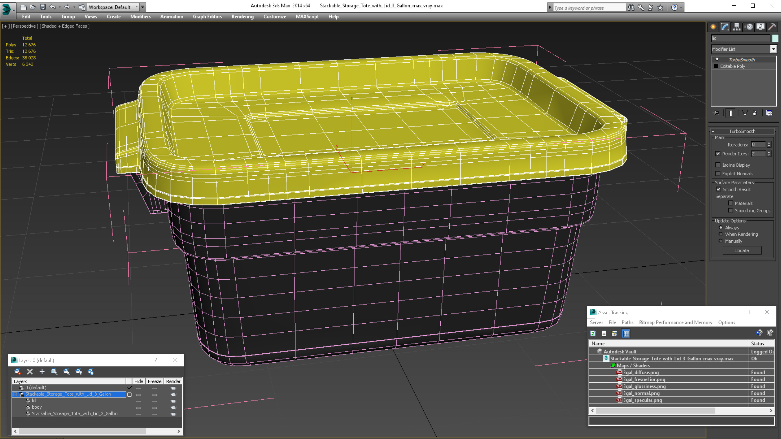
Task: Uncheck the Smooth Result checkbox
Action: click(718, 189)
